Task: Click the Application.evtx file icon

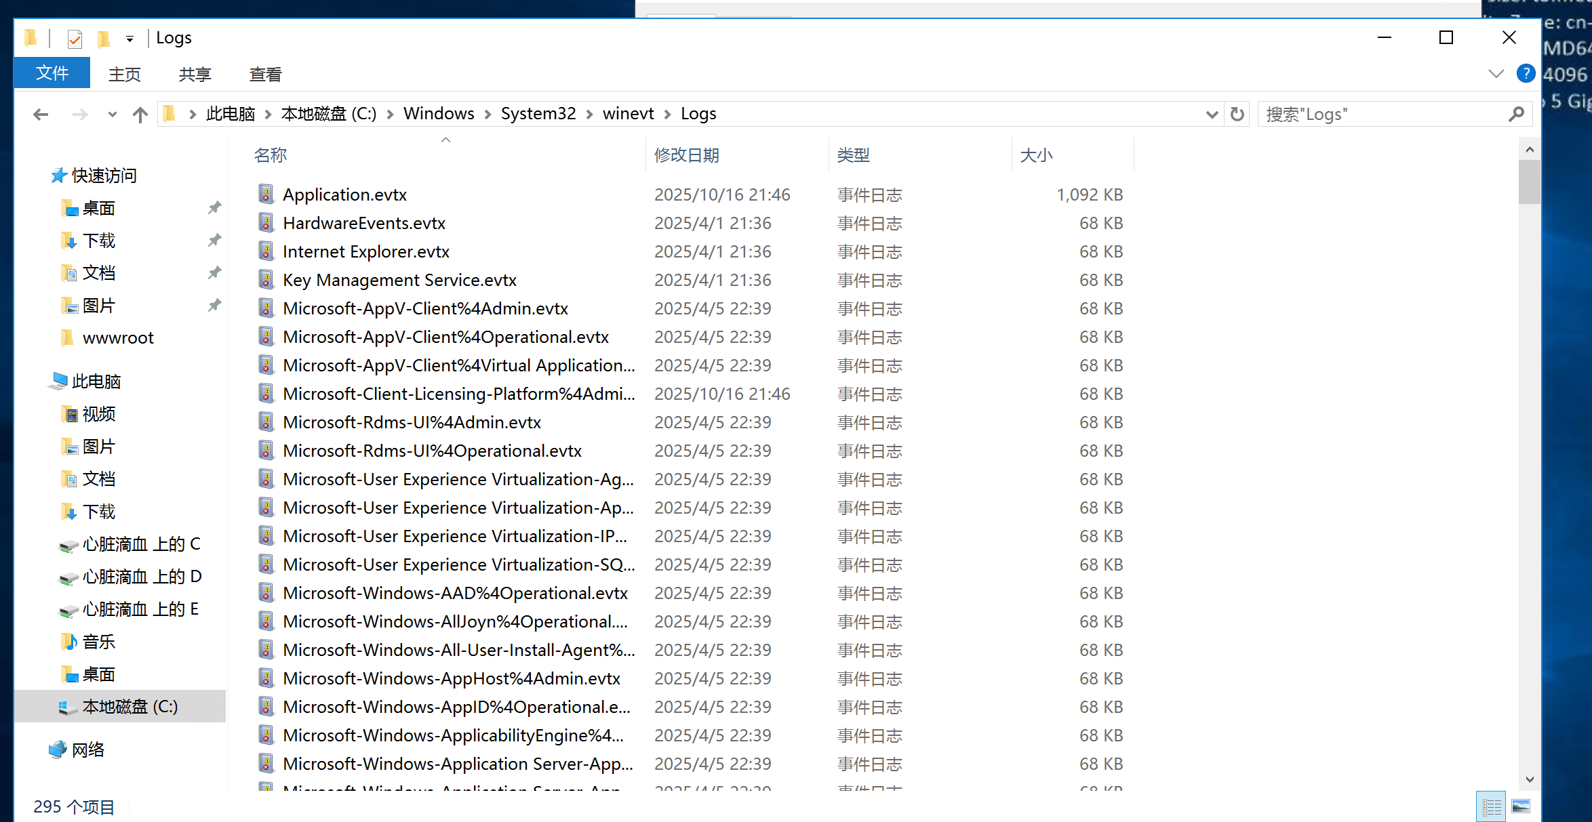Action: tap(266, 194)
